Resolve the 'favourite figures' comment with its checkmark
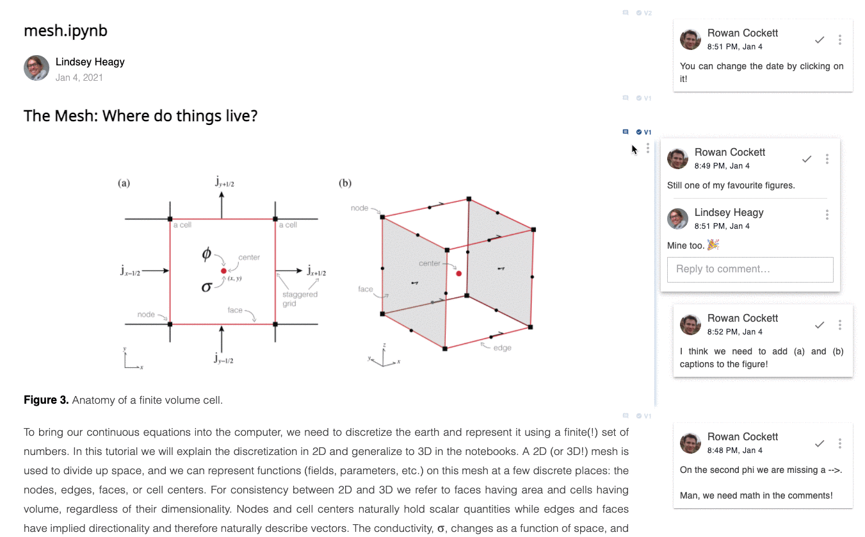The height and width of the screenshot is (537, 865). [x=807, y=158]
